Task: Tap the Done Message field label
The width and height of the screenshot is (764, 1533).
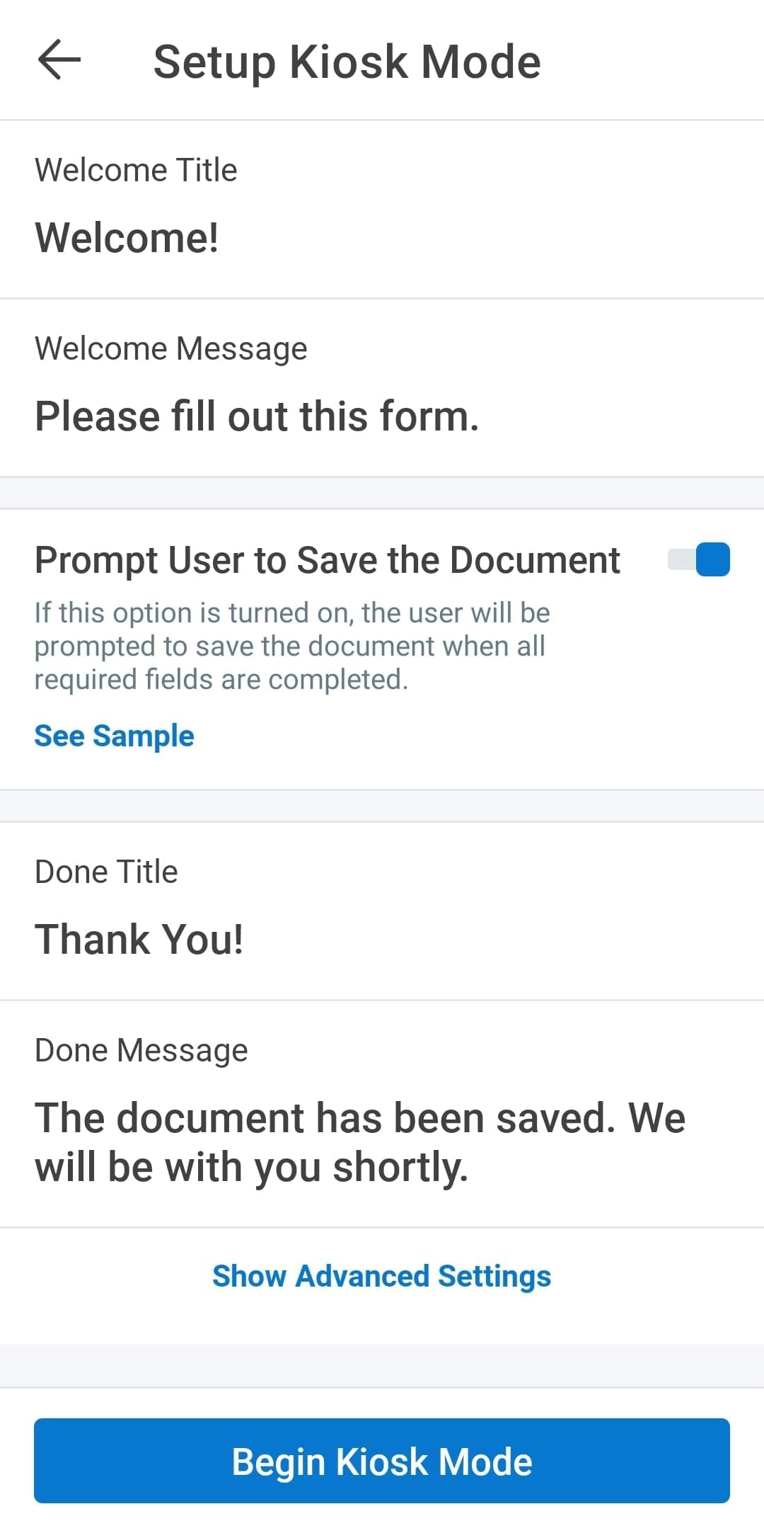Action: tap(141, 1050)
